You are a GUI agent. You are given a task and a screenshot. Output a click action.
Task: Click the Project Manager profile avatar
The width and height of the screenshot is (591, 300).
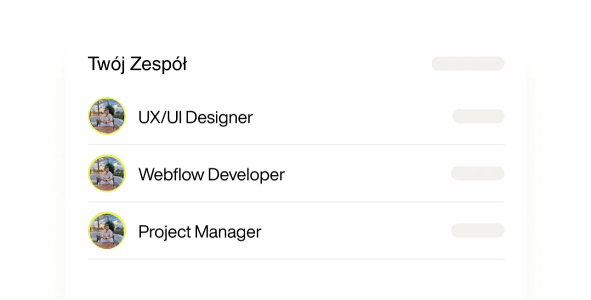coord(106,231)
